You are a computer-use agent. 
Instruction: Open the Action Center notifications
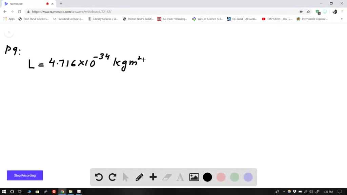[340, 192]
